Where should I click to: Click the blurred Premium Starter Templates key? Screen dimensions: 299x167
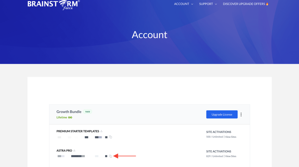(x=82, y=137)
